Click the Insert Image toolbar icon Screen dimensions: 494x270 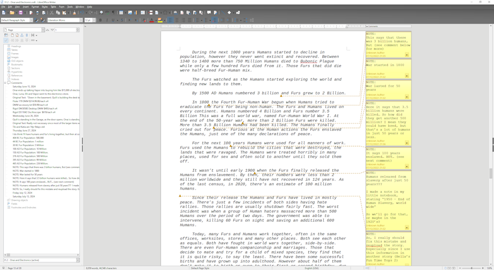tap(130, 12)
